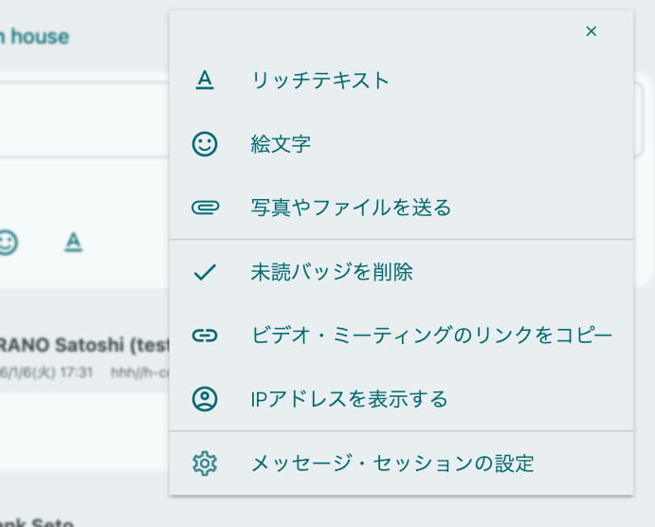The height and width of the screenshot is (527, 655).
Task: Select 絵文字 menu entry
Action: click(x=281, y=144)
